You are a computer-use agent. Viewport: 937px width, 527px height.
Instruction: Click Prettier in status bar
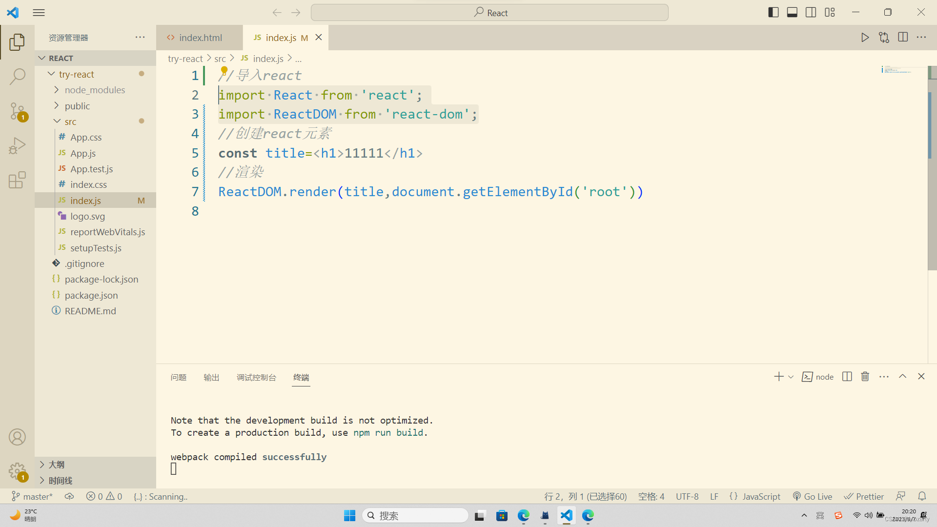click(864, 496)
